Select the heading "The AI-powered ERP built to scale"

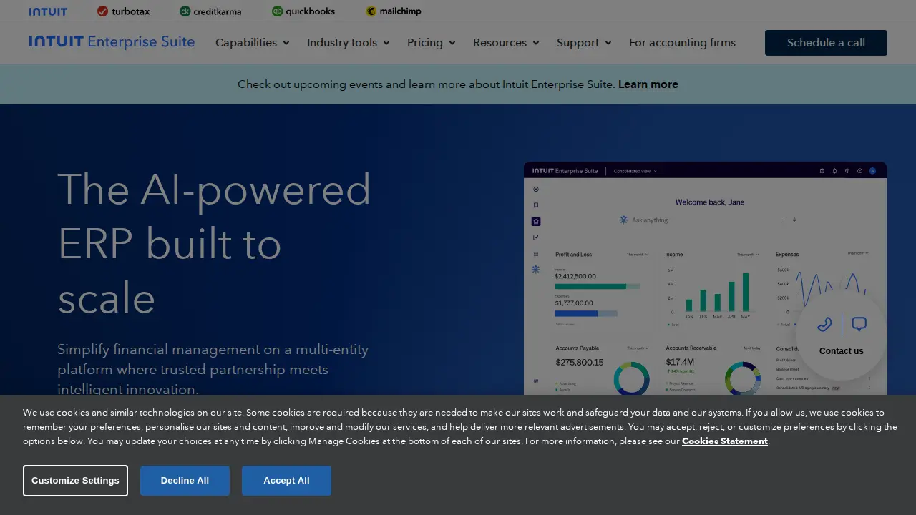(214, 243)
